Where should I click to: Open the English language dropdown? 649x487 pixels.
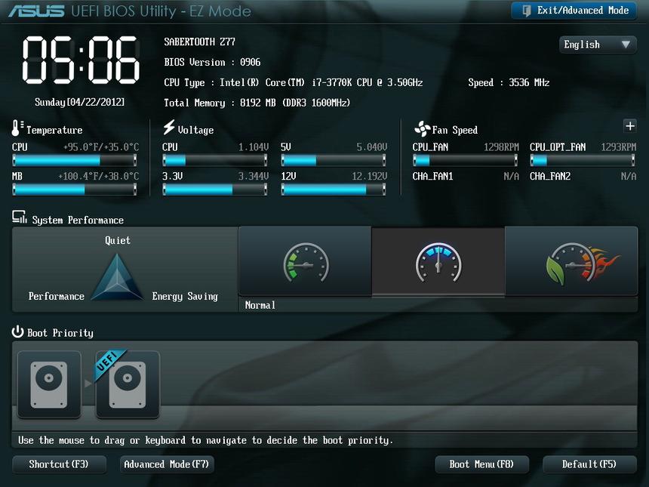(597, 45)
